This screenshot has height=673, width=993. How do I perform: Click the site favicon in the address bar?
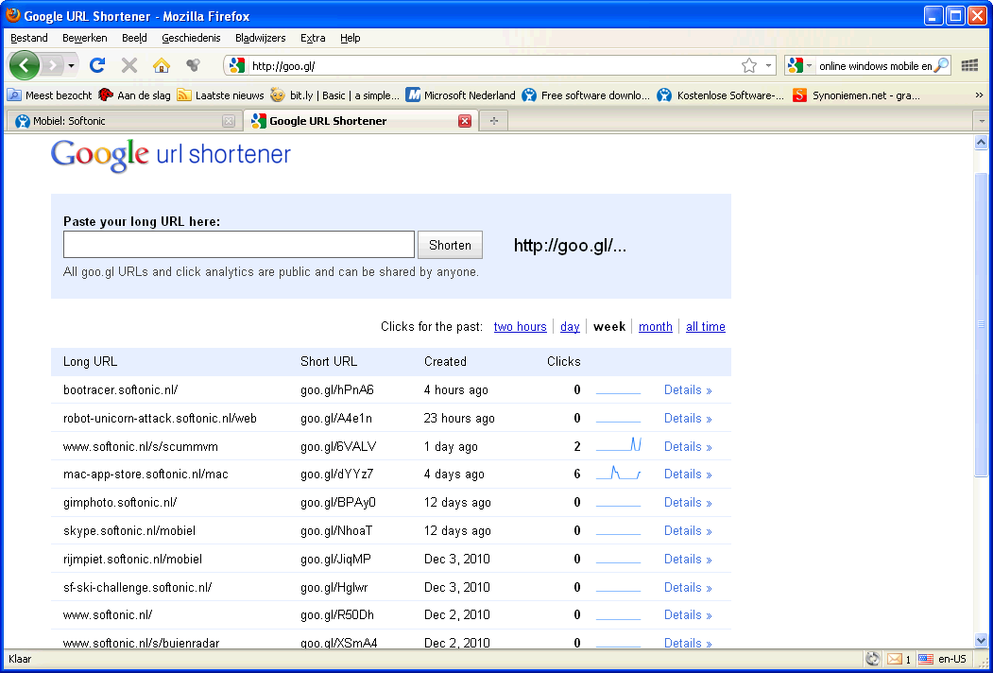[237, 65]
